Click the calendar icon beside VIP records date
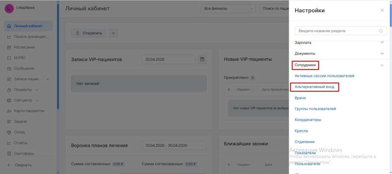Image resolution: width=392 pixels, height=174 pixels. click(x=202, y=59)
